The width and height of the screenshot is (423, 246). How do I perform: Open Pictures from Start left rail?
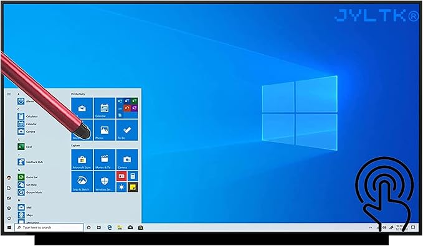point(9,198)
